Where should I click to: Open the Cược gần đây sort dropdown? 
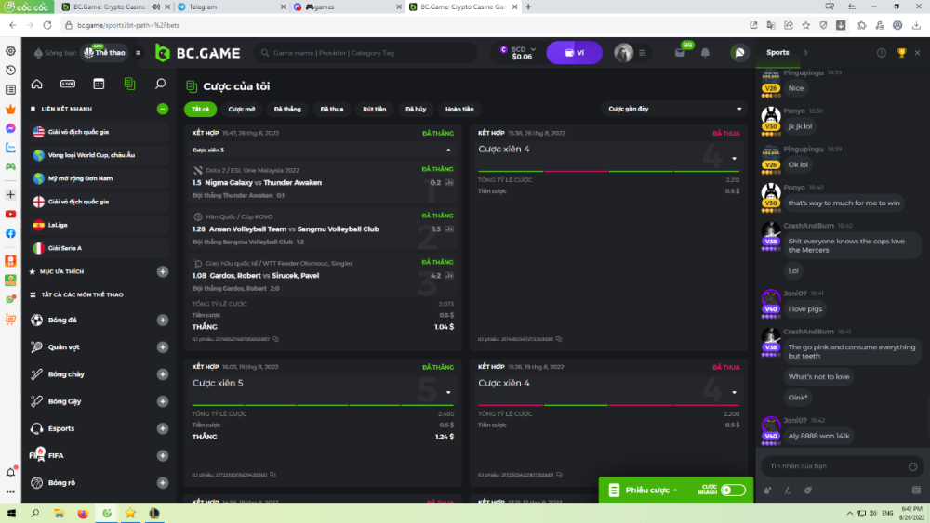tap(673, 109)
